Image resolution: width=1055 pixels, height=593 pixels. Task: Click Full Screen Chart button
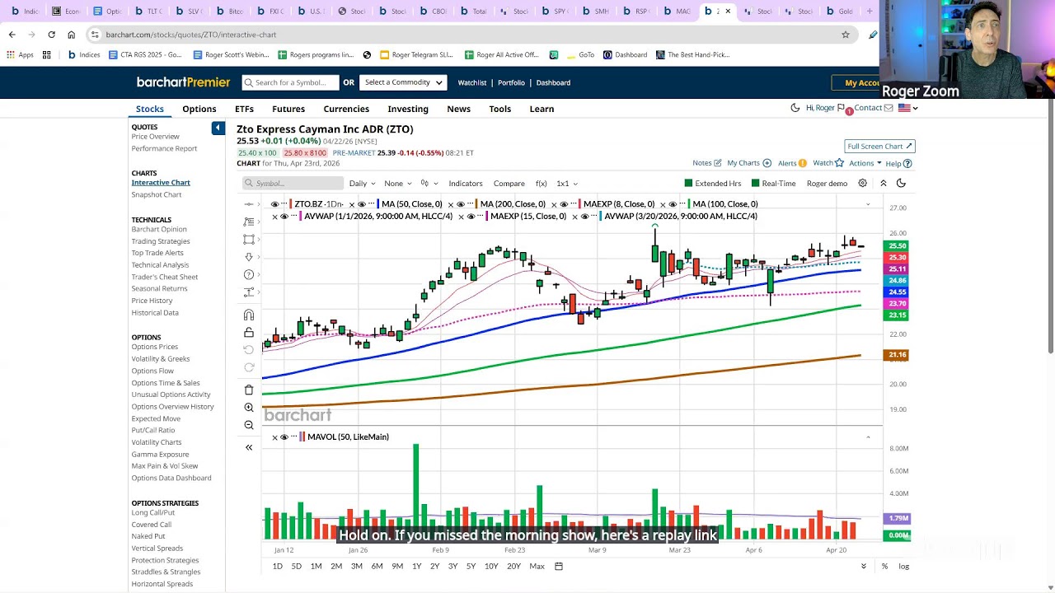pyautogui.click(x=879, y=146)
